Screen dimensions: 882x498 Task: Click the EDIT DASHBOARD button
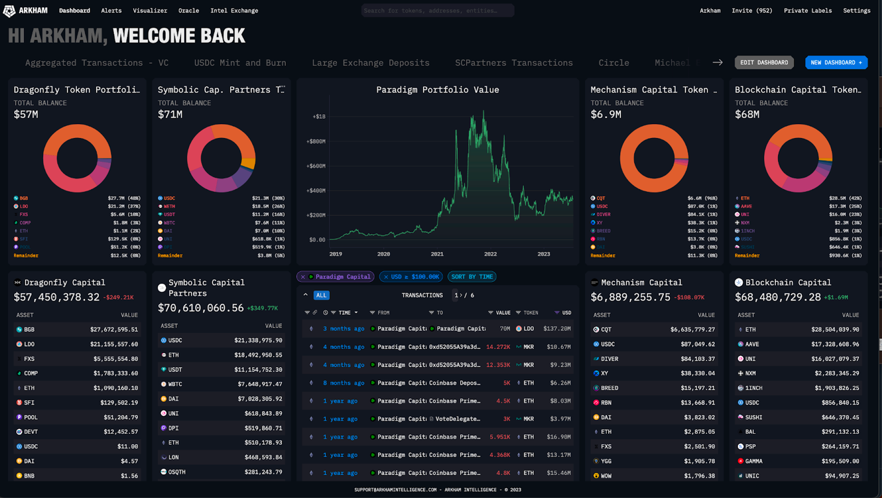764,62
